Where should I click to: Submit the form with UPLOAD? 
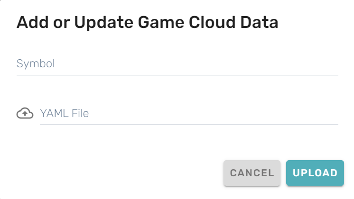315,173
